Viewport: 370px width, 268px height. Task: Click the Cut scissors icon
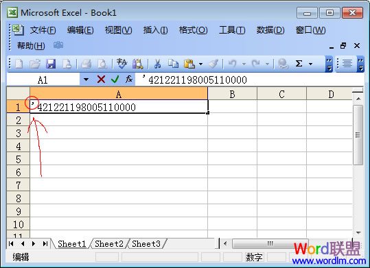tap(157, 64)
